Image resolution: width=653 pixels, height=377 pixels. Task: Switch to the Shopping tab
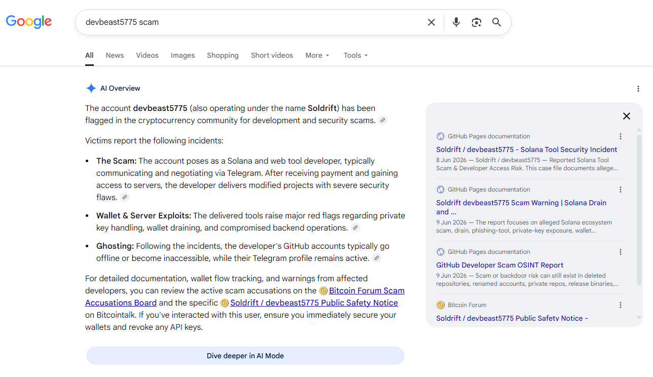point(223,55)
